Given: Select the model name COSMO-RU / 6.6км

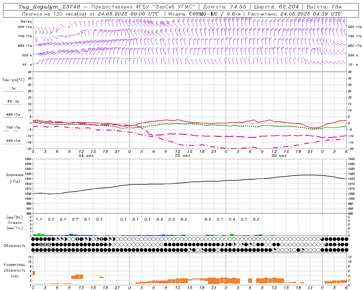Looking at the screenshot, I should tap(215, 14).
